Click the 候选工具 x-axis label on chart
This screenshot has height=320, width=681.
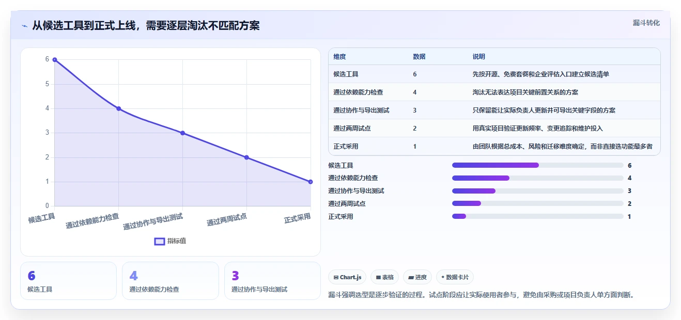pyautogui.click(x=42, y=218)
